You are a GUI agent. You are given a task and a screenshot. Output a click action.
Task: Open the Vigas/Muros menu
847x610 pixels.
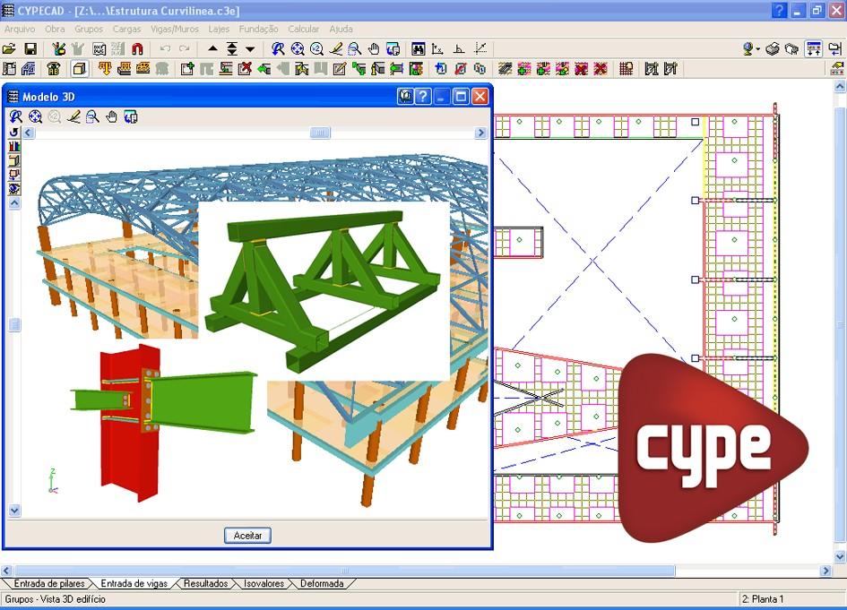point(175,30)
